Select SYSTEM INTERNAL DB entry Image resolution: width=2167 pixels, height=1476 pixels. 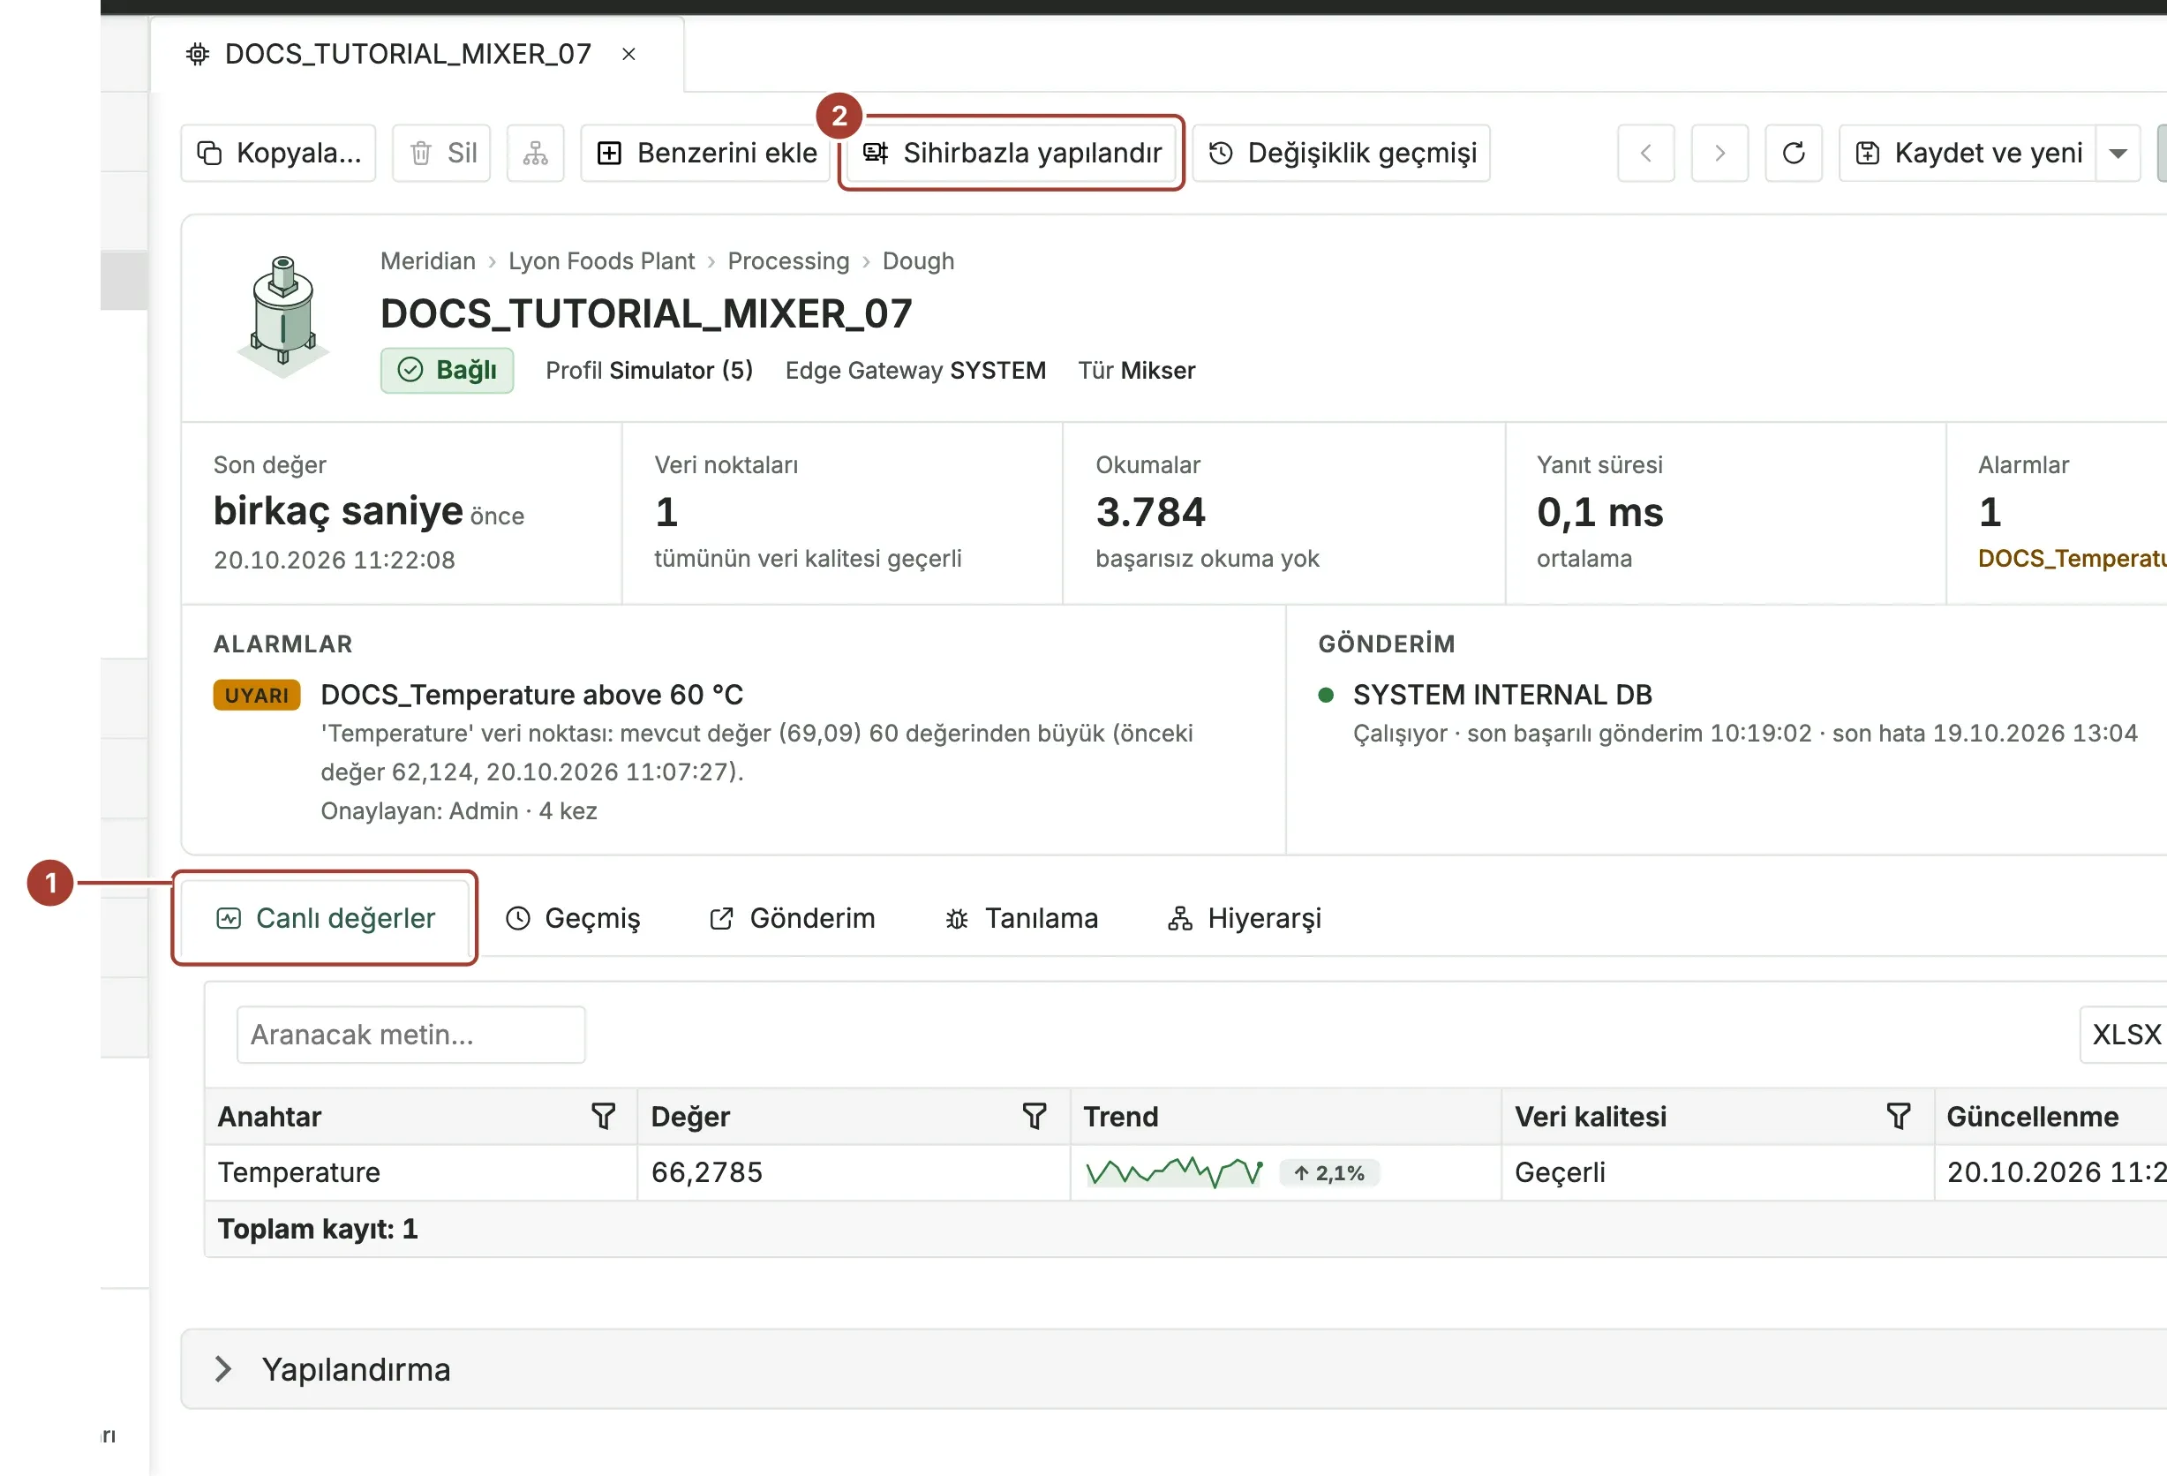pos(1502,695)
